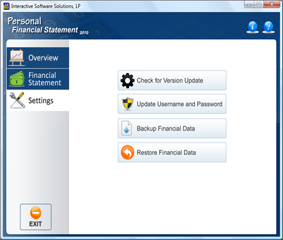283x240 pixels.
Task: Click title text Interactive Software Solutions, LP
Action: click(x=46, y=6)
